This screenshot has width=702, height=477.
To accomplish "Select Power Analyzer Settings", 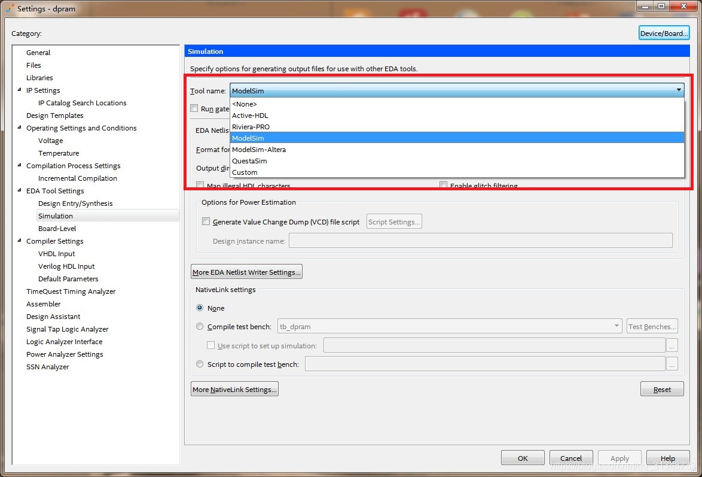I will coord(65,354).
